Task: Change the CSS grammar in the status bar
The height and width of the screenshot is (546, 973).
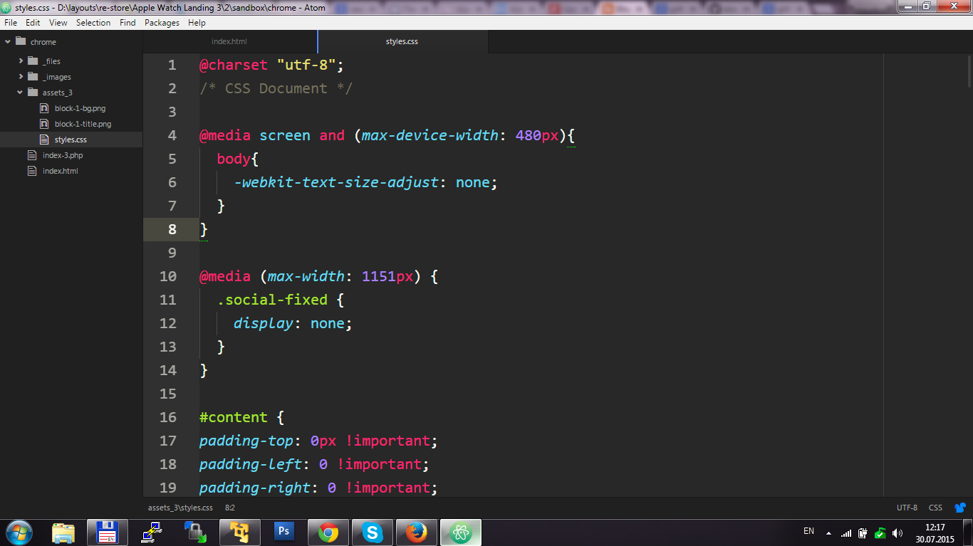Action: [x=935, y=508]
